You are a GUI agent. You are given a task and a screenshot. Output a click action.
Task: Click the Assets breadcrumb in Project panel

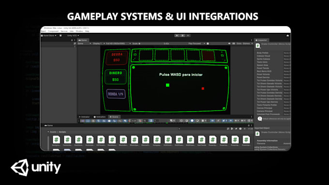pos(53,132)
